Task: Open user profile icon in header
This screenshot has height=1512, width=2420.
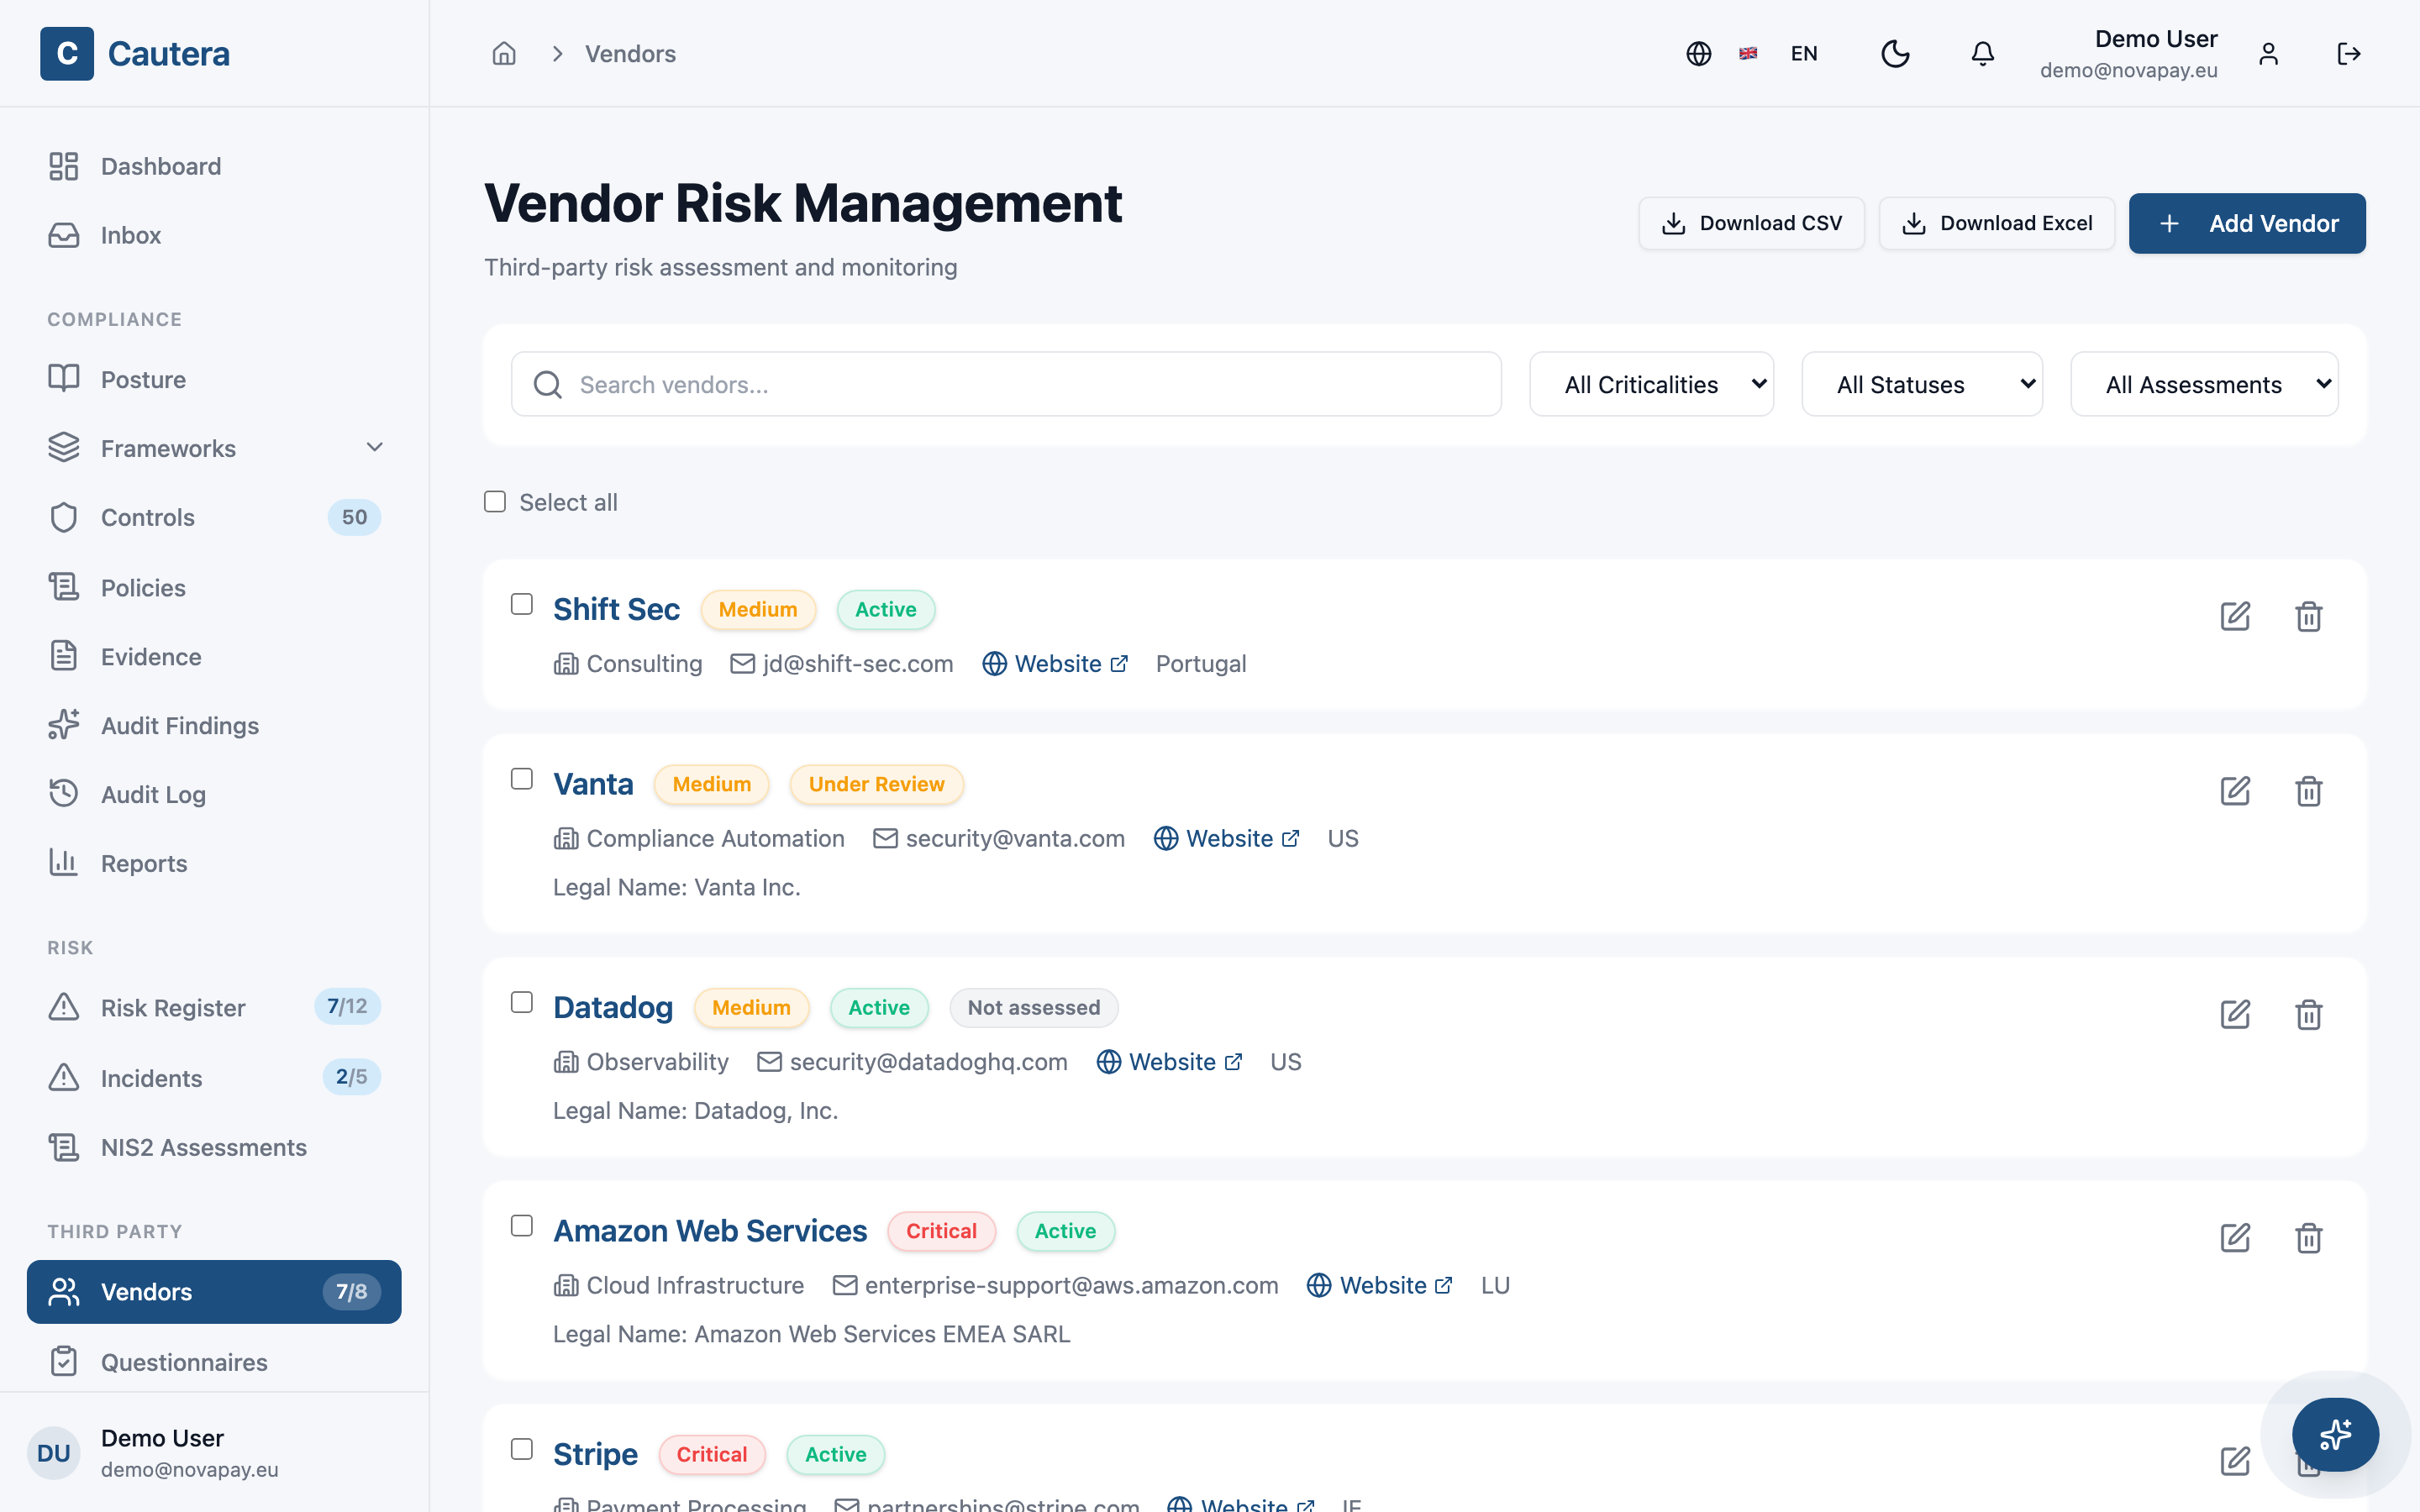Action: (2268, 54)
